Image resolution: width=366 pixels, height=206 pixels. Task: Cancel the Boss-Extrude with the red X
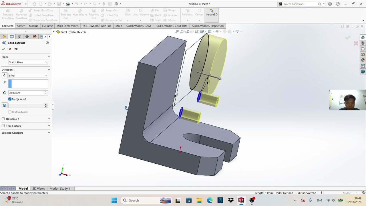[x=10, y=49]
